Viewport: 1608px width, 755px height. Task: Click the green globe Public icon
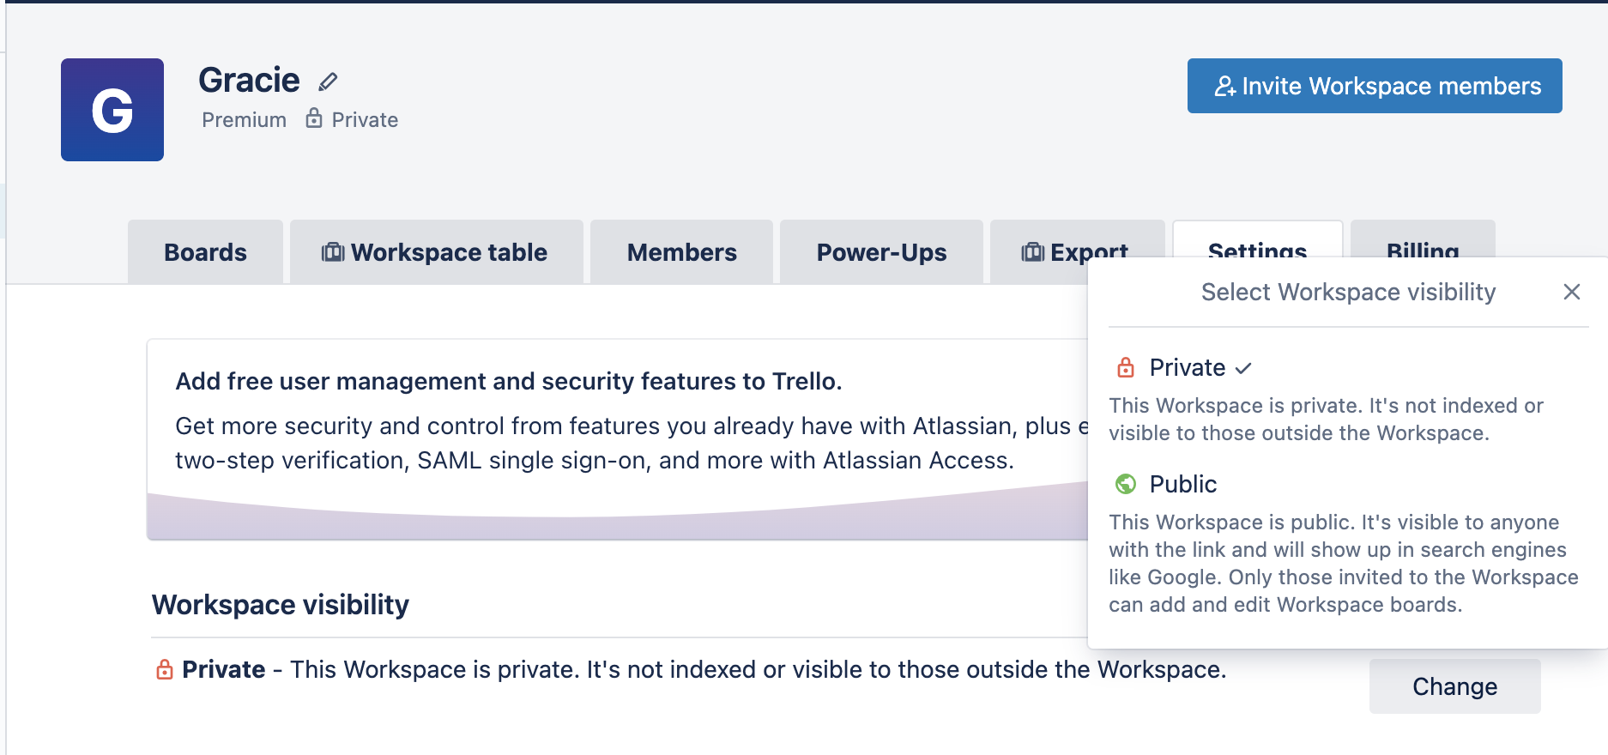(1126, 485)
